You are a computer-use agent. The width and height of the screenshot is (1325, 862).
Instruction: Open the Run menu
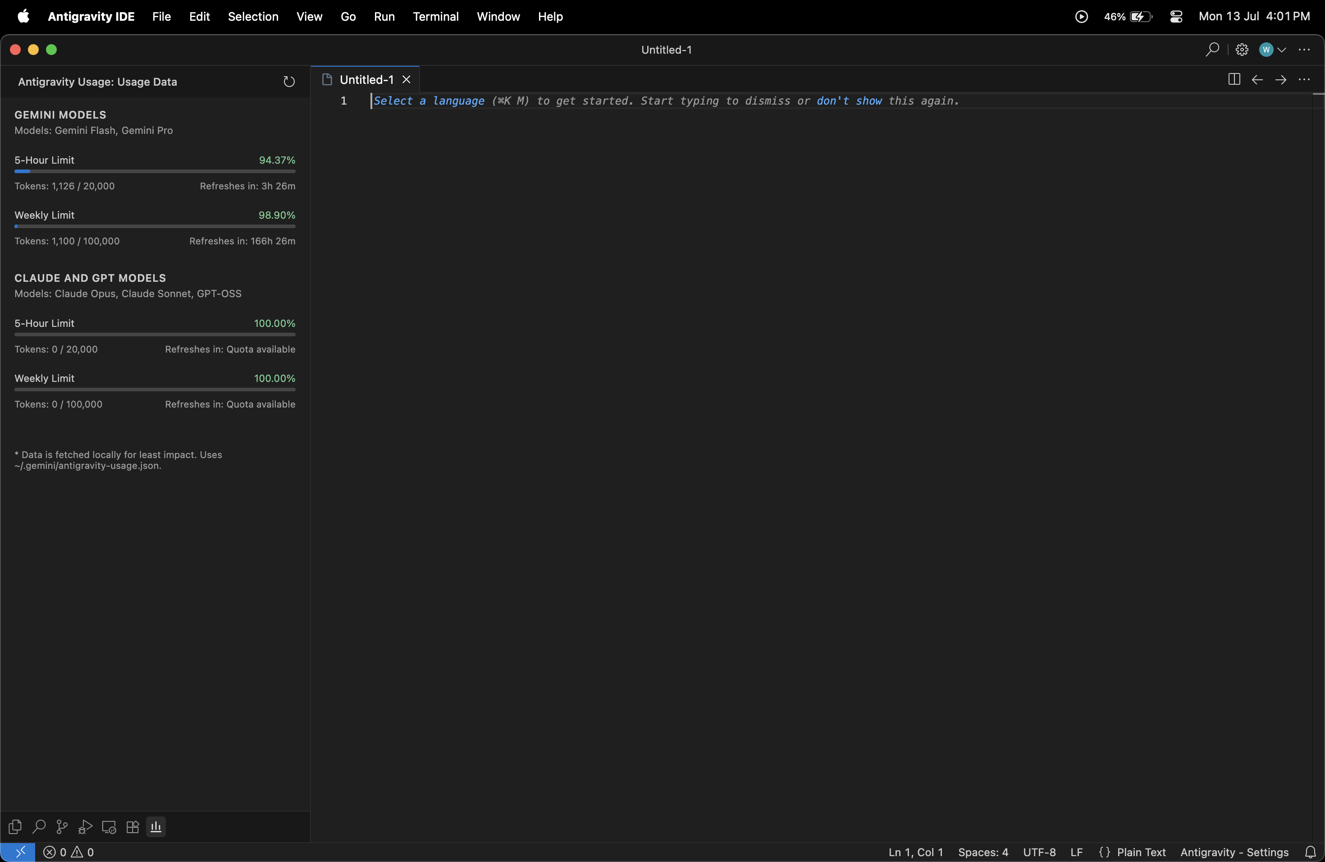pos(384,17)
